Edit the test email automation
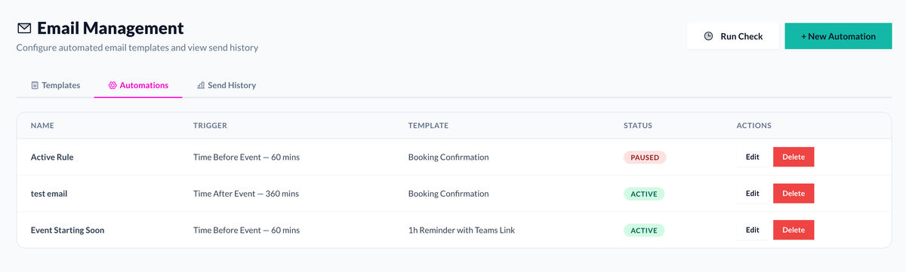Image resolution: width=906 pixels, height=272 pixels. point(753,193)
